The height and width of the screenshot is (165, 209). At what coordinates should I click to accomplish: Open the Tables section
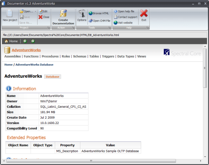point(94,56)
